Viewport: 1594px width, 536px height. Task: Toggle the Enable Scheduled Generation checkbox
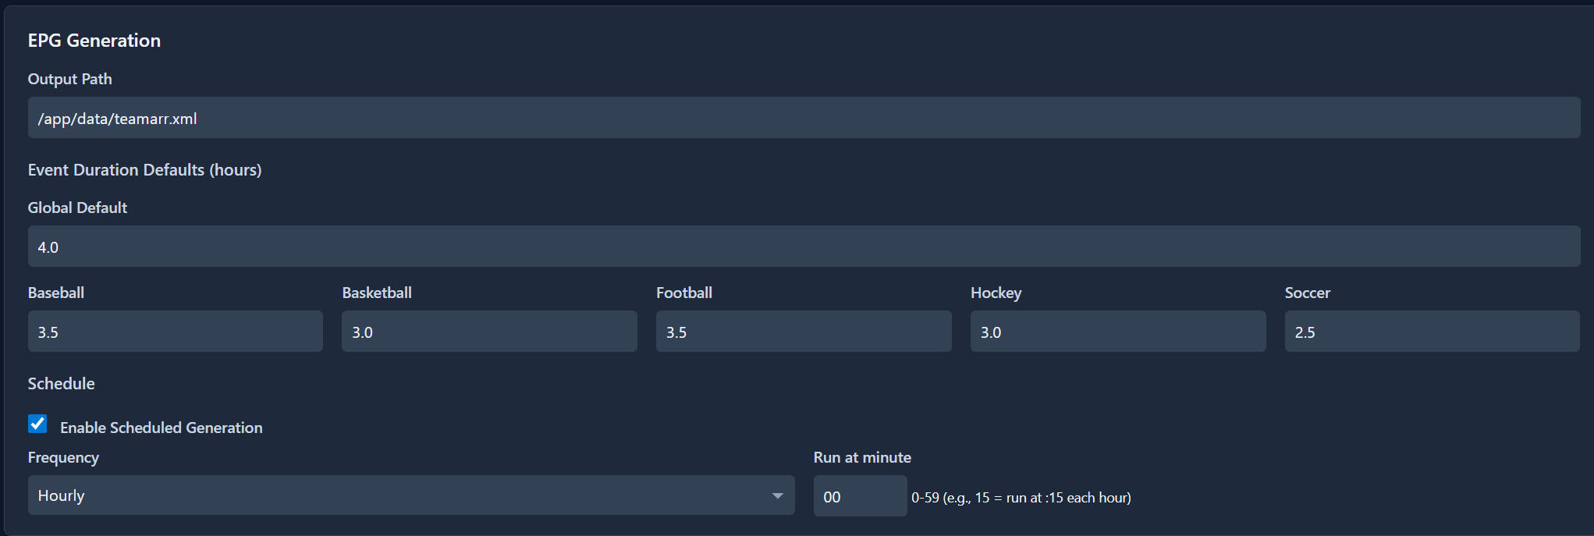[x=37, y=424]
